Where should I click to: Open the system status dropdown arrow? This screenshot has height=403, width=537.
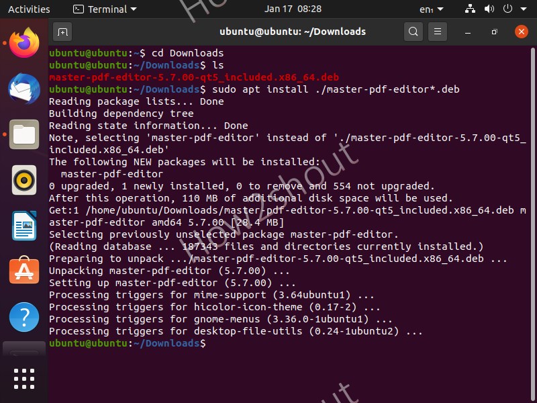click(x=523, y=9)
